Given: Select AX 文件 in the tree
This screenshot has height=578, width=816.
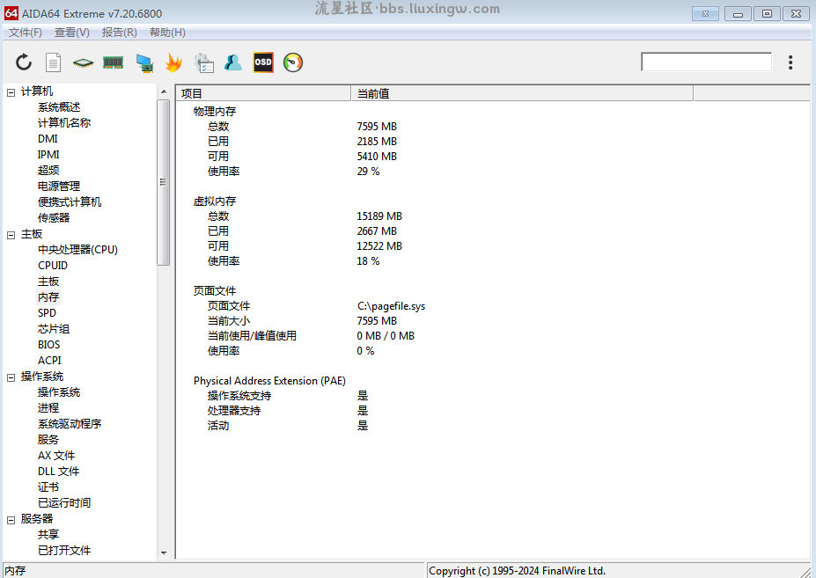Looking at the screenshot, I should pyautogui.click(x=56, y=456).
